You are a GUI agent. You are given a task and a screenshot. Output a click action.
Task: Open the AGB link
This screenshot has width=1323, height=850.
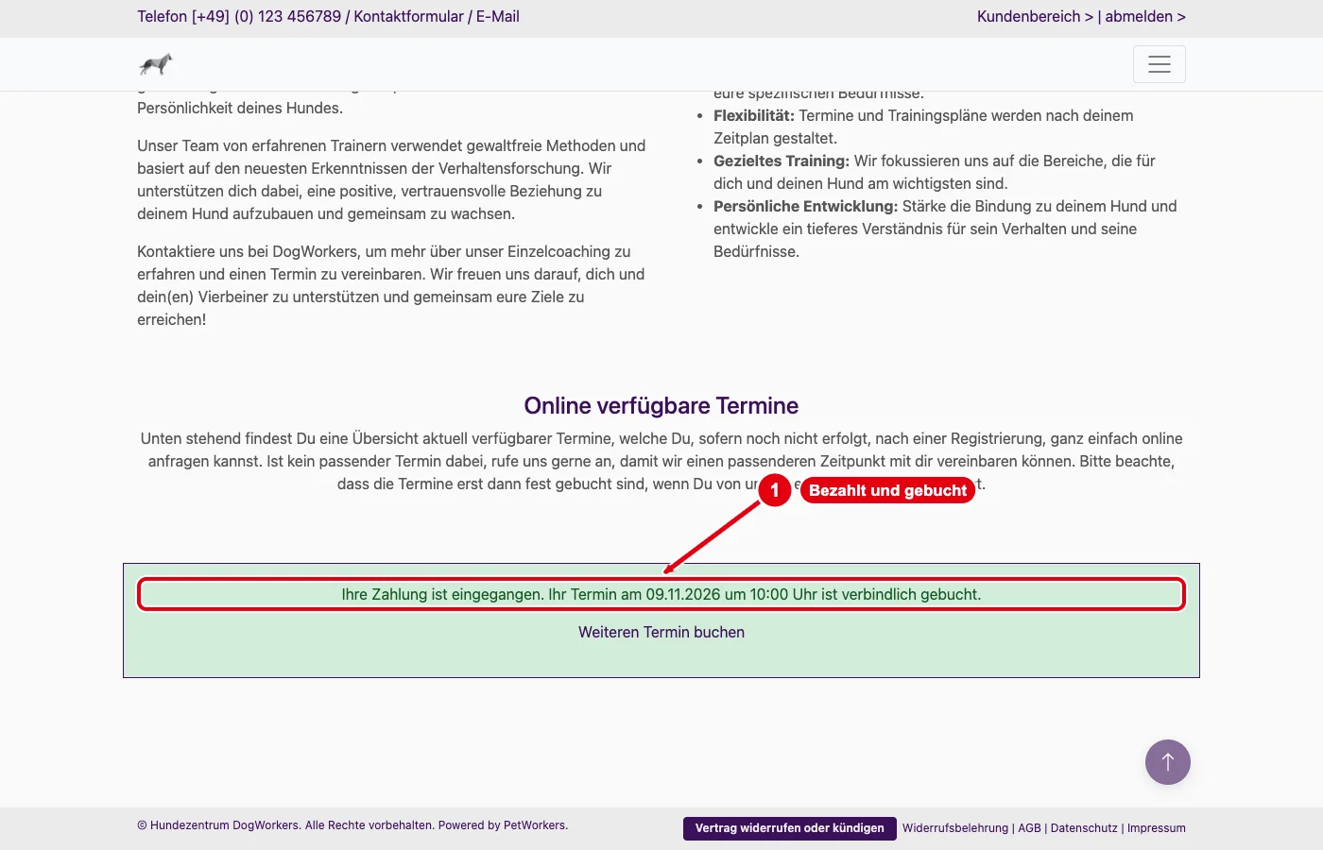(x=1029, y=828)
